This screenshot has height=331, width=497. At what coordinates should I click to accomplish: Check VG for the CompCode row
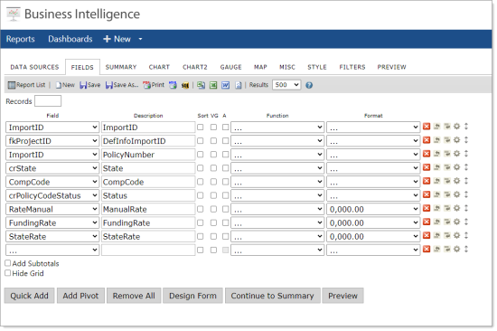(x=213, y=182)
